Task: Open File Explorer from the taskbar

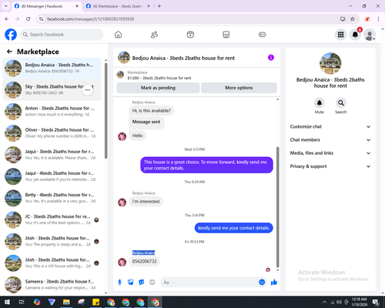Action: 66,302
